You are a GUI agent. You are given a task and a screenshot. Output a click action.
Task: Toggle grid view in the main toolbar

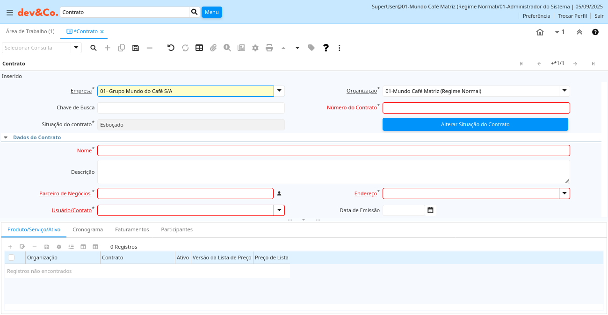[x=199, y=48]
